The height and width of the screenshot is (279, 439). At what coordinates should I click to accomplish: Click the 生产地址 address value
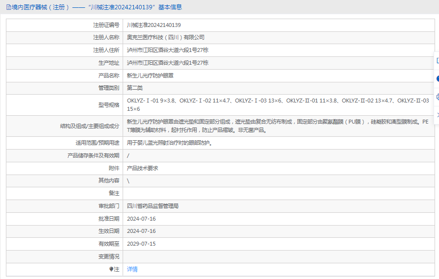coord(167,63)
